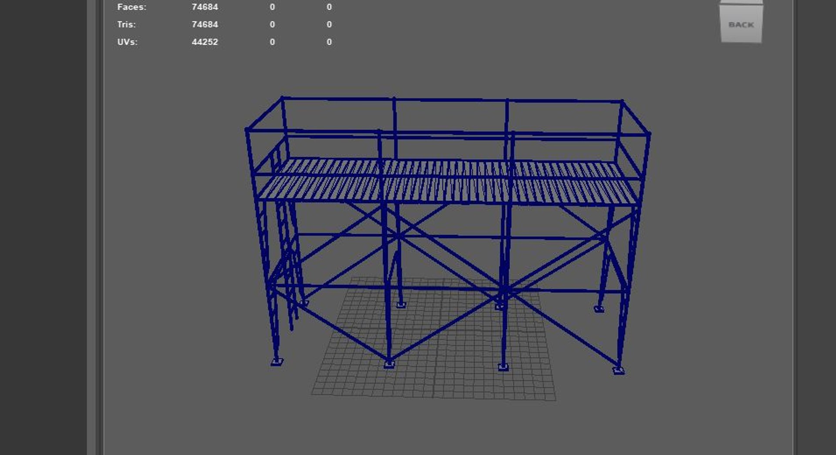Click the "Faces:" label in the poly count display
This screenshot has width=836, height=455.
tap(132, 7)
